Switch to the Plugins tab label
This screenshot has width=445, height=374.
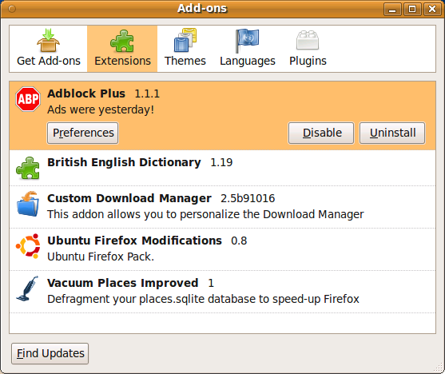pos(308,61)
